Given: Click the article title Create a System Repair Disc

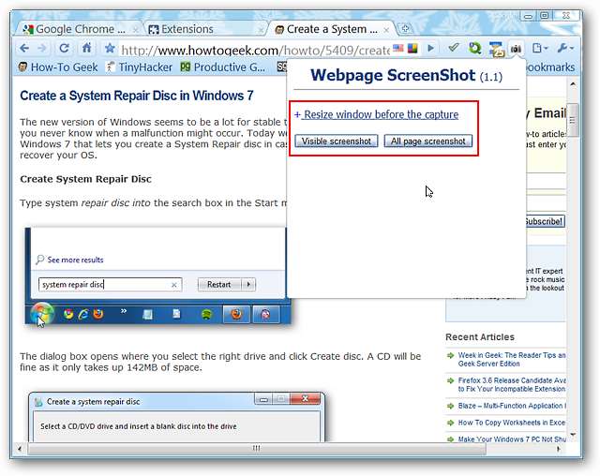Looking at the screenshot, I should [x=137, y=96].
